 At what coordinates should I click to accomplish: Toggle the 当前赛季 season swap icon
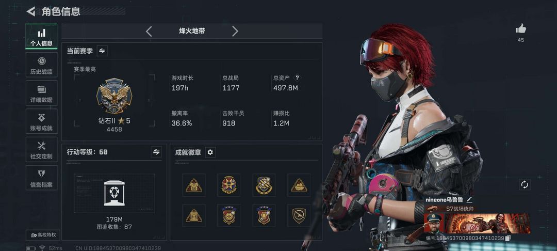pyautogui.click(x=102, y=51)
